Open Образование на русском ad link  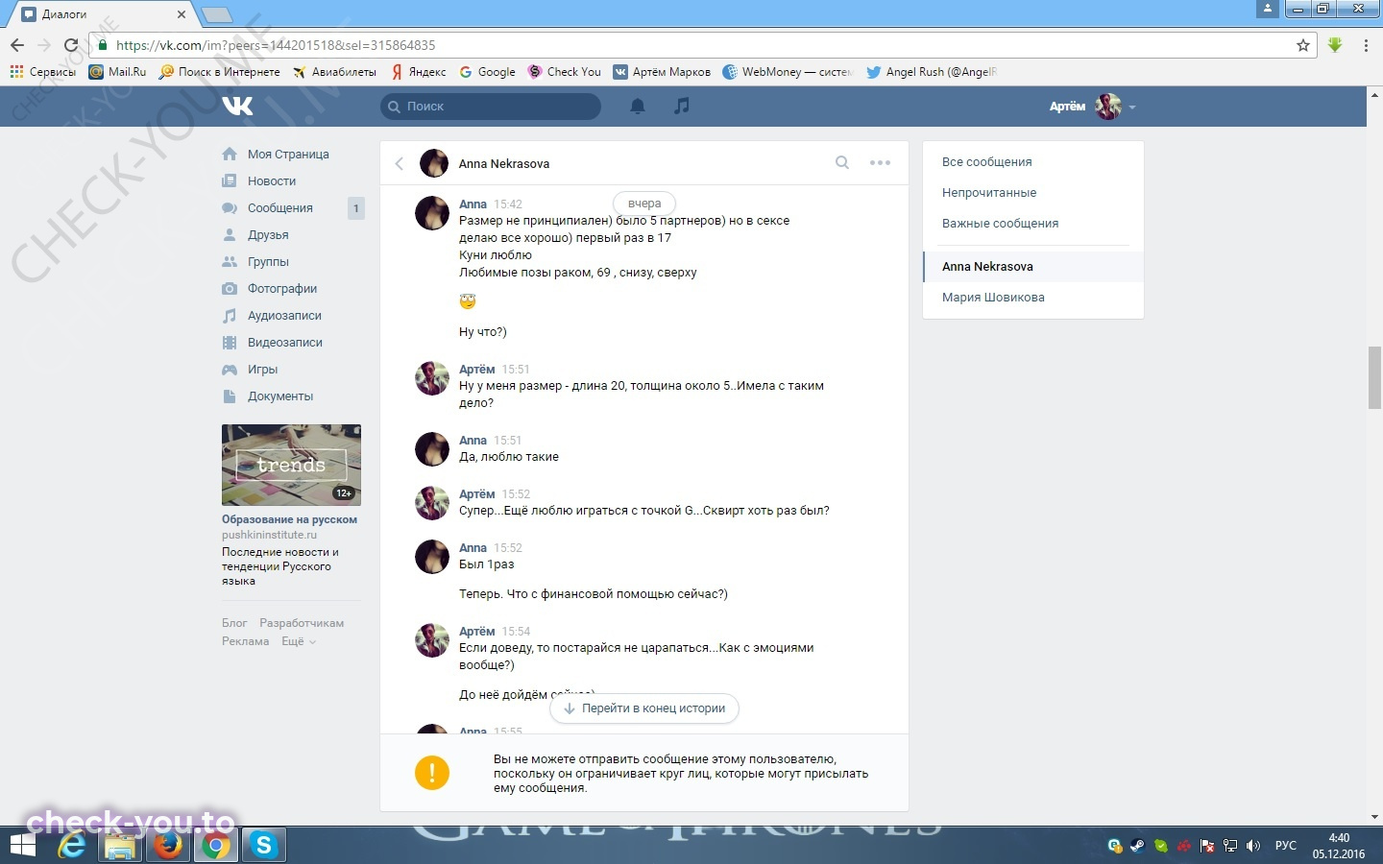pyautogui.click(x=289, y=519)
